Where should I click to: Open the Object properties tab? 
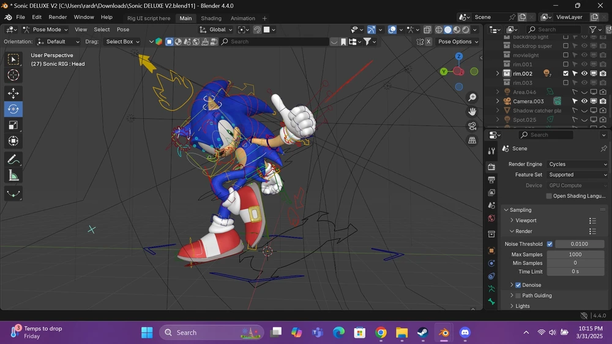[x=491, y=251]
